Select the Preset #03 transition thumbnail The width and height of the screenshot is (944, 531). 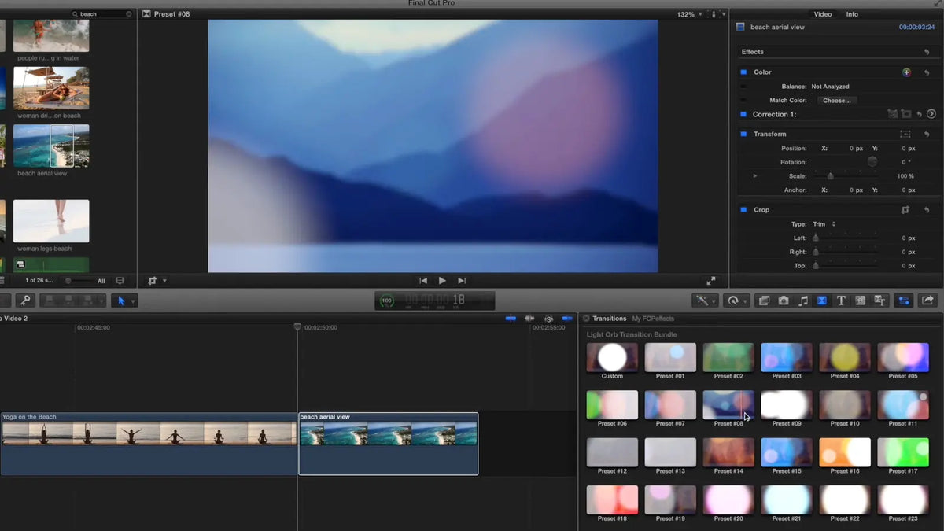787,357
